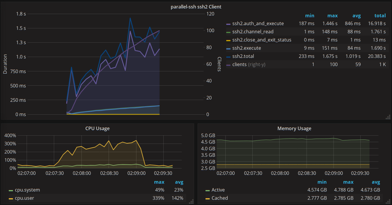392x205 pixels.
Task: Sort ssh2 legend by total column
Action: pyautogui.click(x=380, y=15)
